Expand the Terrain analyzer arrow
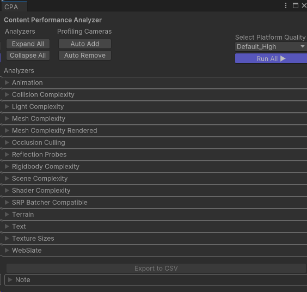307x292 pixels. click(x=7, y=215)
